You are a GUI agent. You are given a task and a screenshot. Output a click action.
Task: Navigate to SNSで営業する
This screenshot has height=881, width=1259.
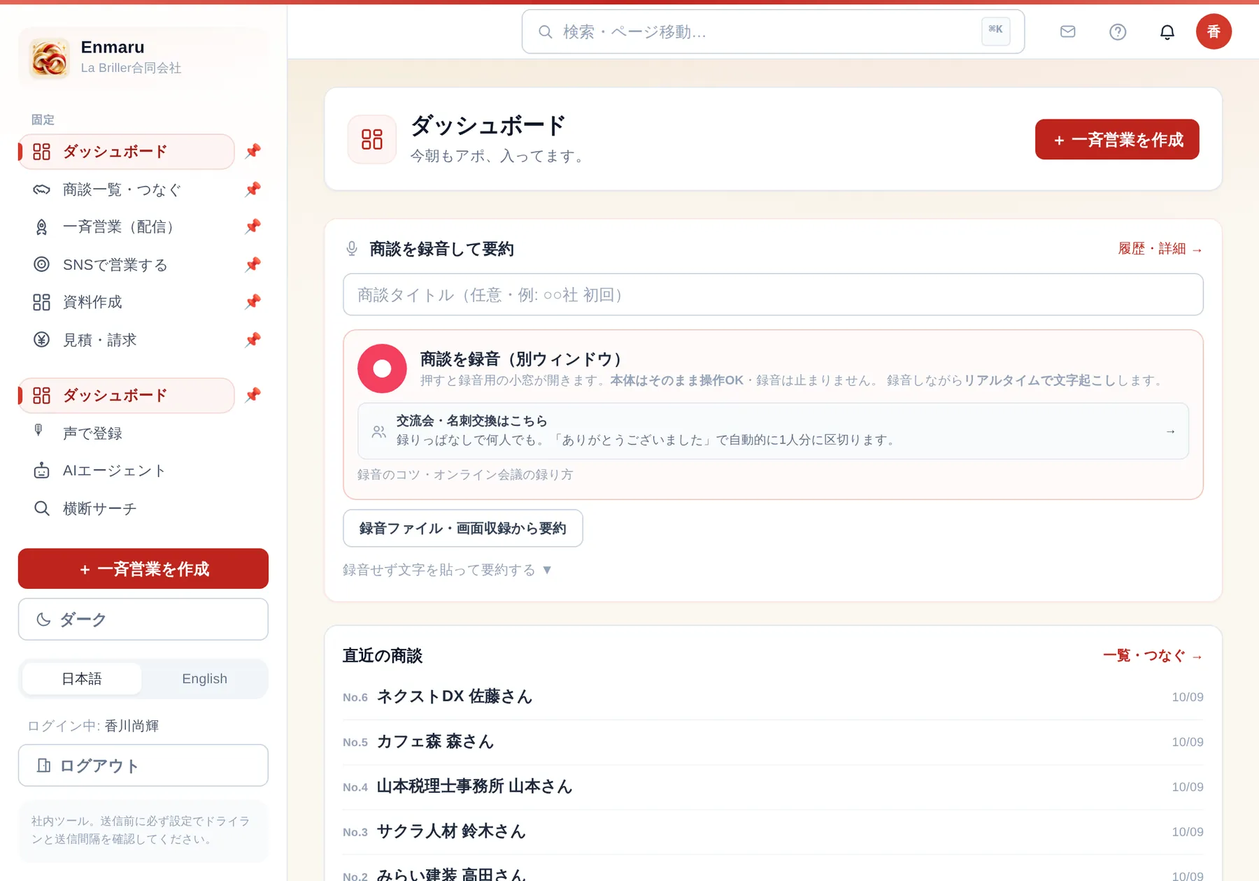(x=126, y=264)
